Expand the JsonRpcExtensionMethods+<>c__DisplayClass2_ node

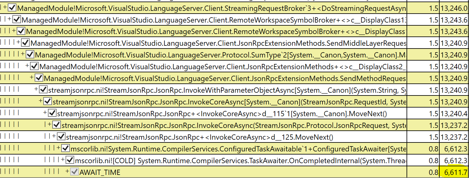tap(28, 66)
